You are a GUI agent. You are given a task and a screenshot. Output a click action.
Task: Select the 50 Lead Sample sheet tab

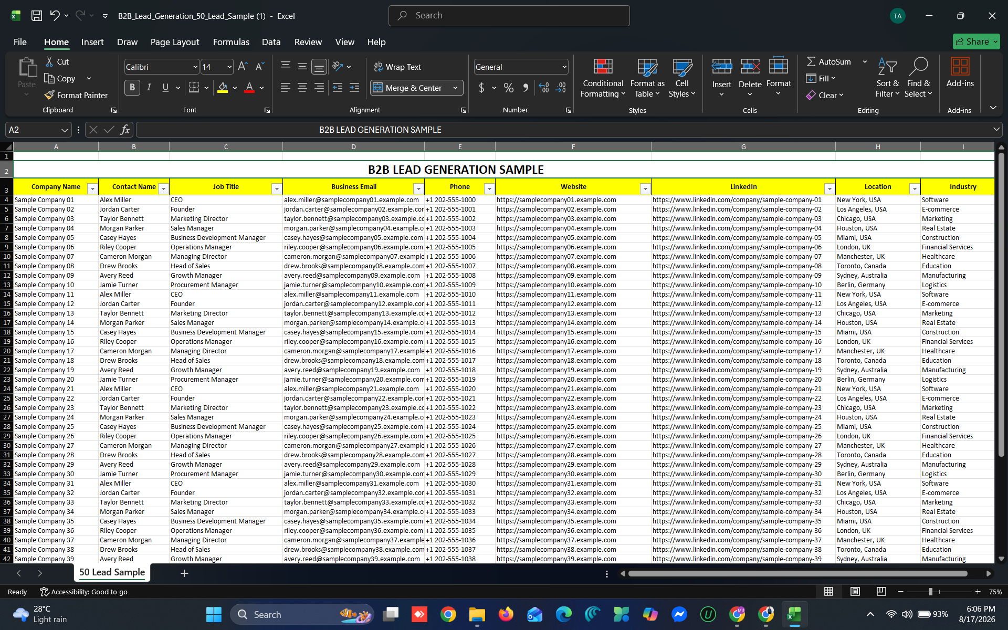coord(112,572)
